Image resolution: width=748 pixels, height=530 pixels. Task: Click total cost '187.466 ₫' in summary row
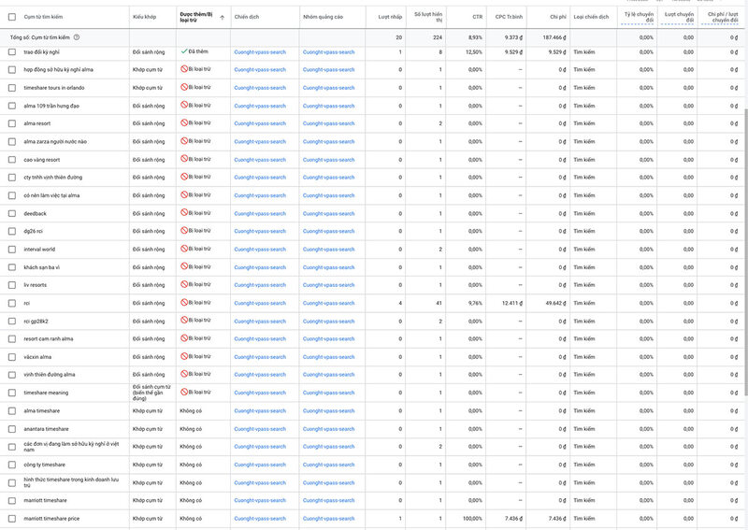(554, 37)
